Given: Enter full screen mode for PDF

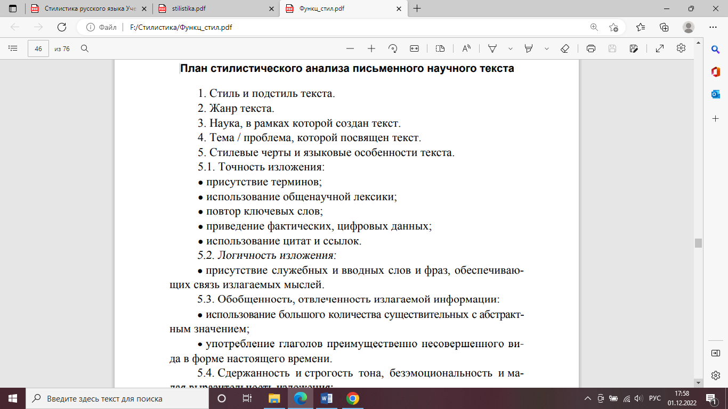Looking at the screenshot, I should (659, 48).
